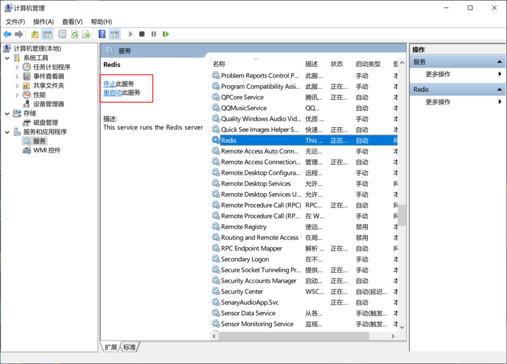The width and height of the screenshot is (507, 364).
Task: Click the Restart service green icon
Action: [166, 34]
